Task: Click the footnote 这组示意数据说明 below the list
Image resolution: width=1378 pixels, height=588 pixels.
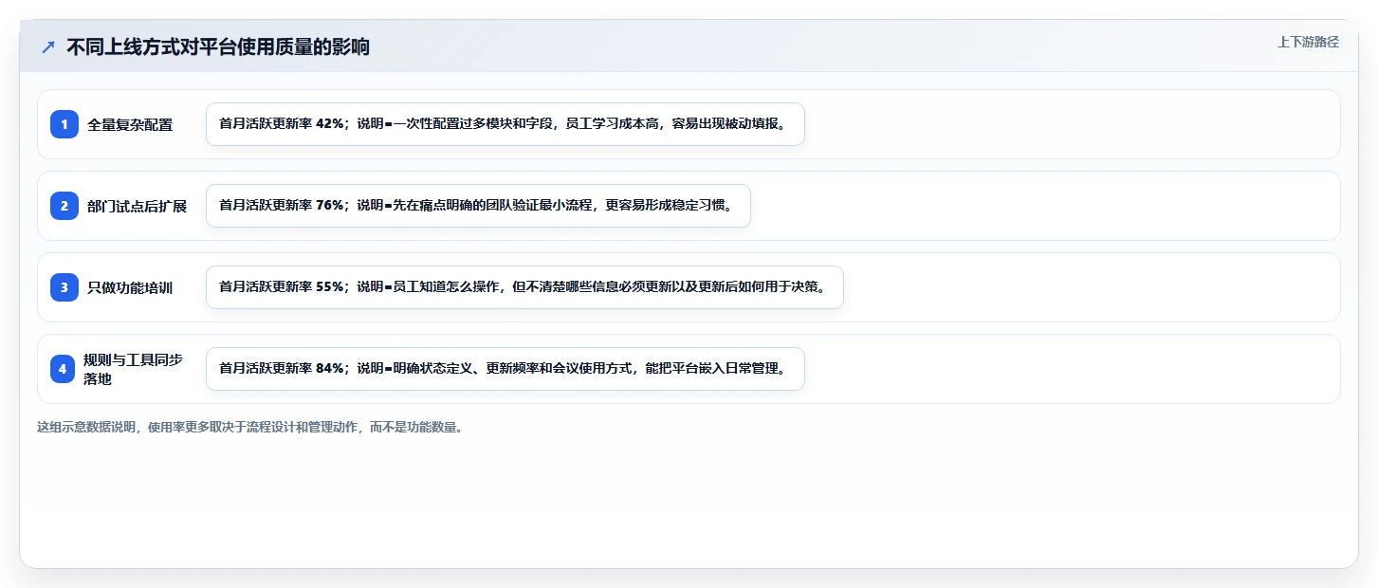Action: [x=250, y=427]
